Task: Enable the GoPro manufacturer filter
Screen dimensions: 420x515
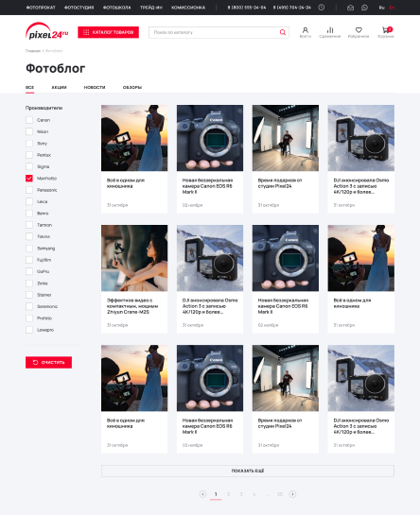Action: click(x=29, y=271)
